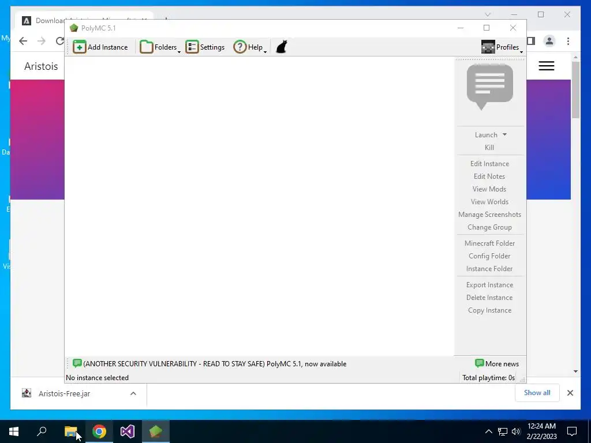Open Windows notification center icon
This screenshot has height=443, width=591.
pyautogui.click(x=572, y=431)
